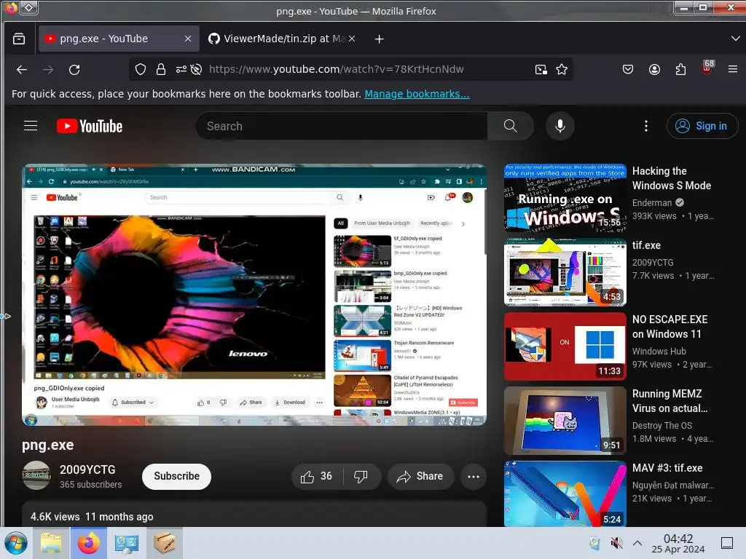Click the Firefox back arrow
Screen dimensions: 746x559
point(22,69)
